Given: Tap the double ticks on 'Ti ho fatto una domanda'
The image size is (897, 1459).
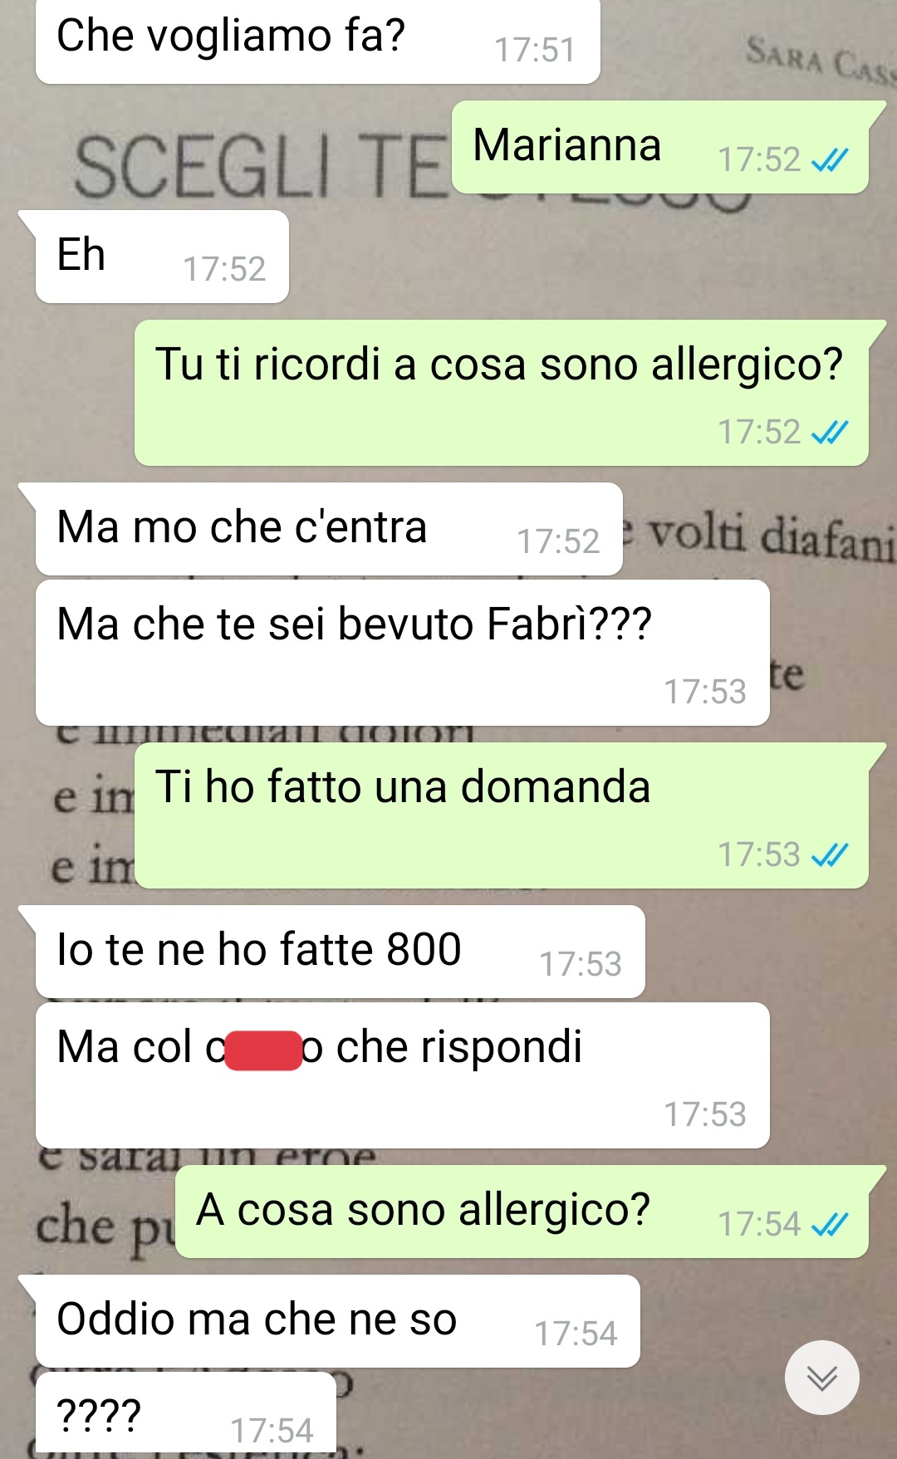Looking at the screenshot, I should [830, 854].
